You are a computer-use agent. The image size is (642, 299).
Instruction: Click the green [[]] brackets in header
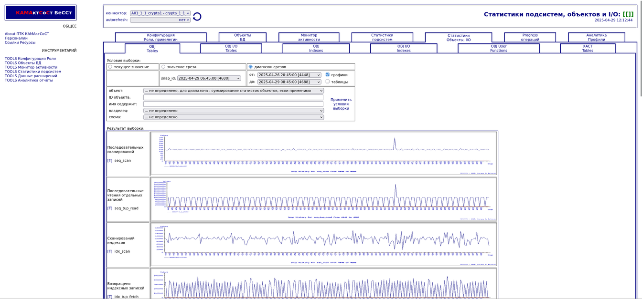coord(628,14)
